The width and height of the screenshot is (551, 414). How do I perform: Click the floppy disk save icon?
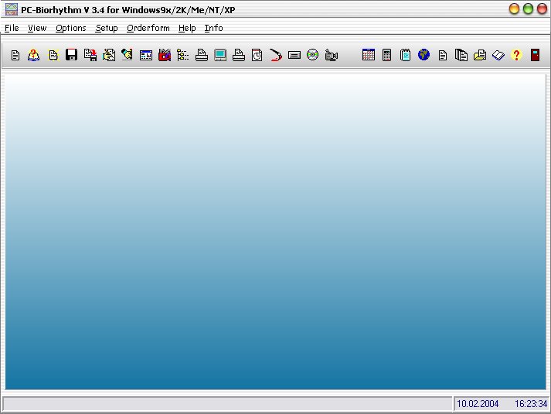(71, 55)
